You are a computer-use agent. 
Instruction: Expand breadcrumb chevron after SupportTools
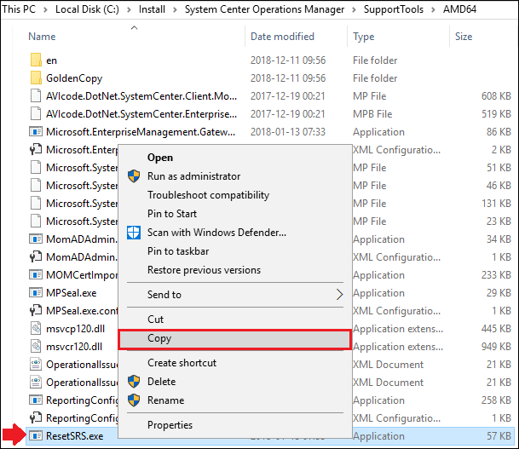433,9
